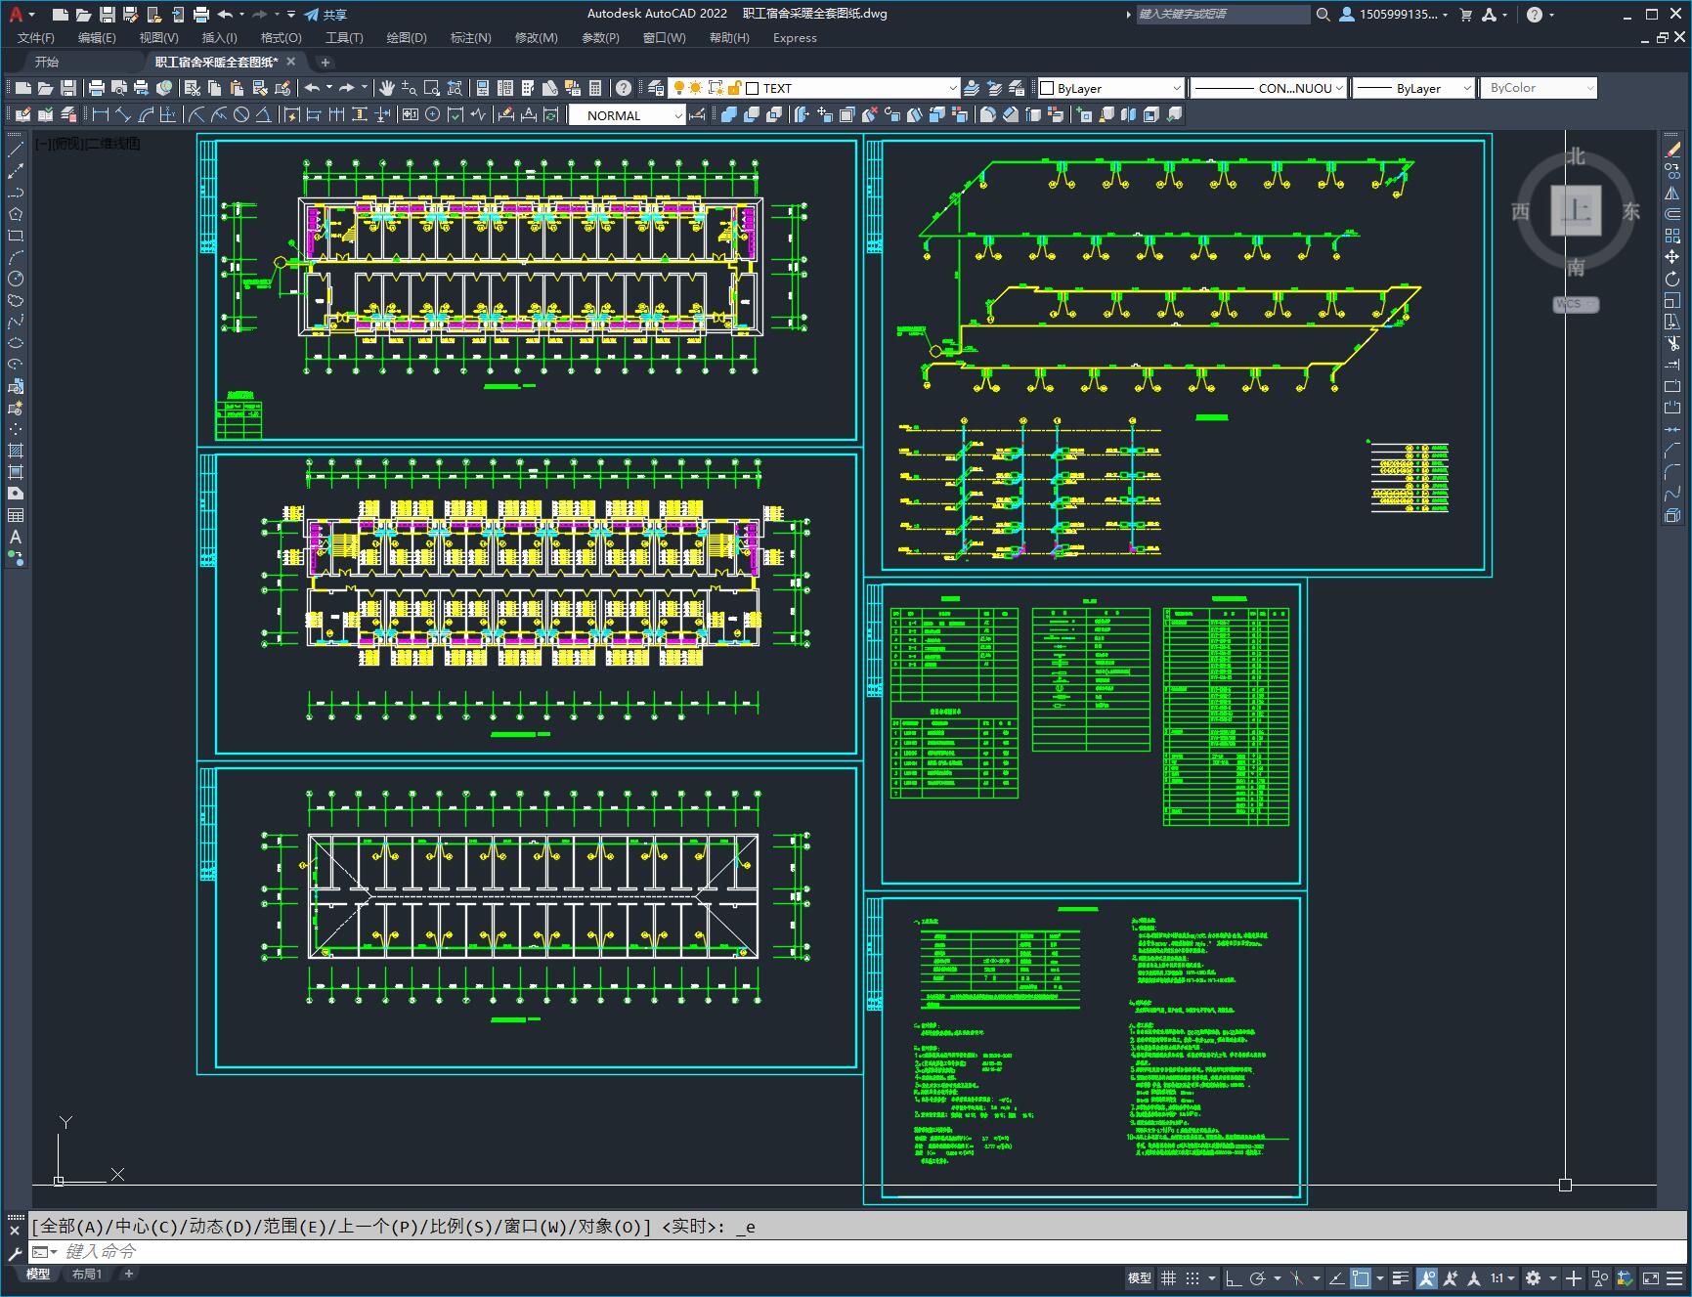Toggle object snap in status bar
Screen dimensions: 1692x1297
(1360, 1277)
